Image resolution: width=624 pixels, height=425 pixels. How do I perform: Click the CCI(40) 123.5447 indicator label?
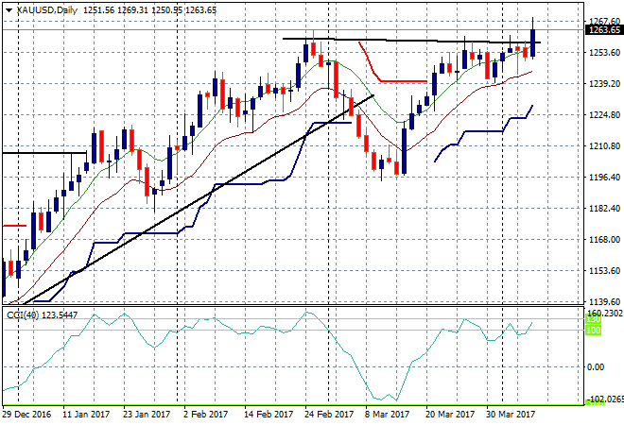(42, 314)
